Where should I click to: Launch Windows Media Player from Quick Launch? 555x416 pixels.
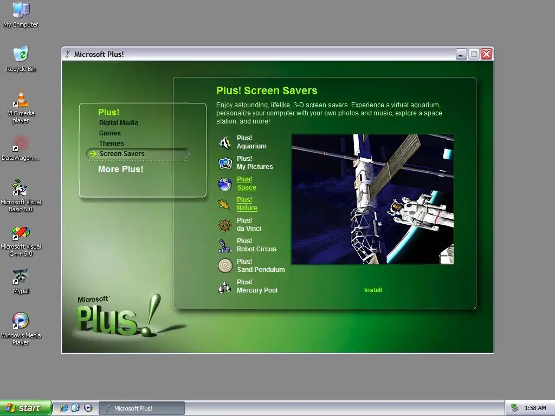point(88,408)
